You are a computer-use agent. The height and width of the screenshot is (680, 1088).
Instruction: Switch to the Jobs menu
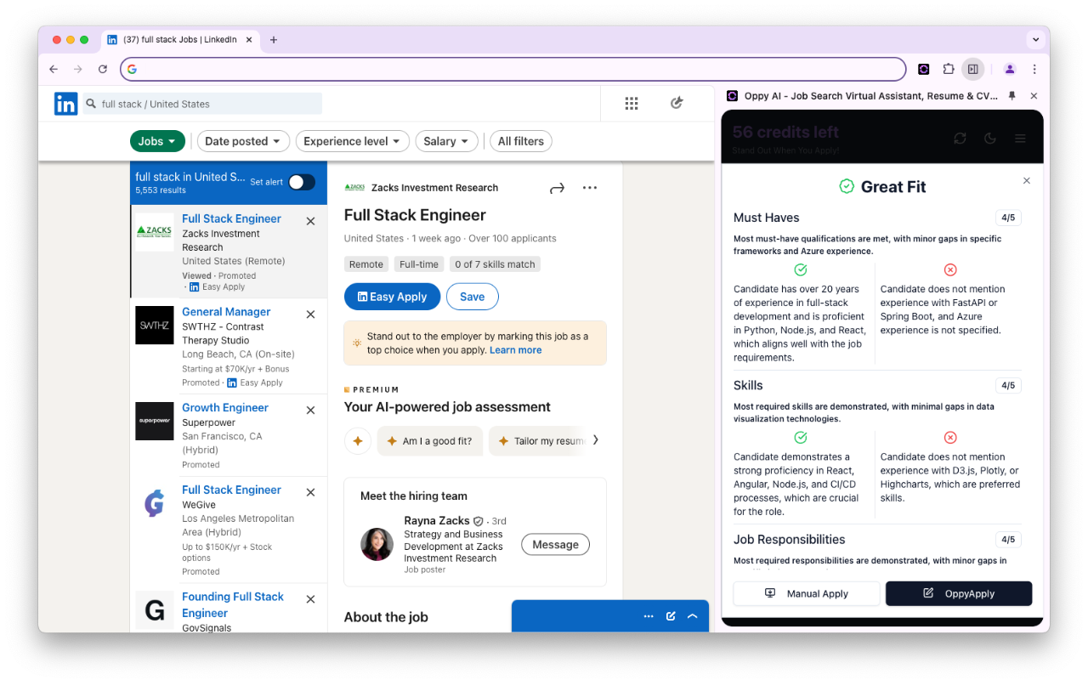(157, 141)
